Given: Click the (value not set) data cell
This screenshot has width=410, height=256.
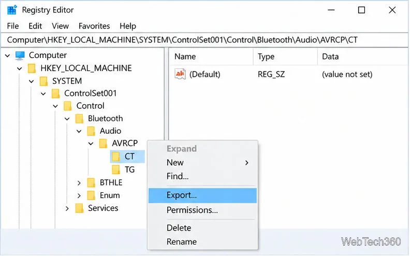Looking at the screenshot, I should (x=347, y=74).
